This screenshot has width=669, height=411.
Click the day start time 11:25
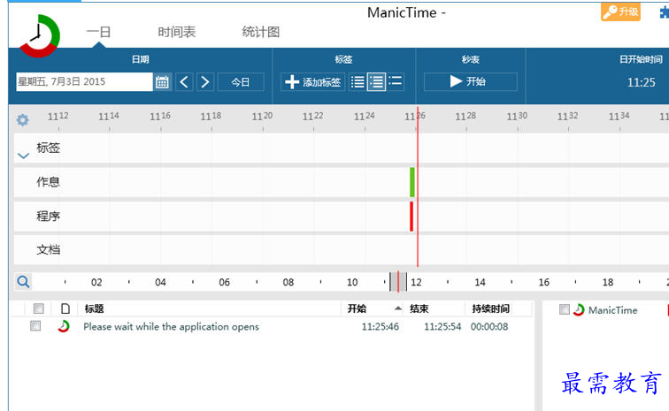pos(641,82)
